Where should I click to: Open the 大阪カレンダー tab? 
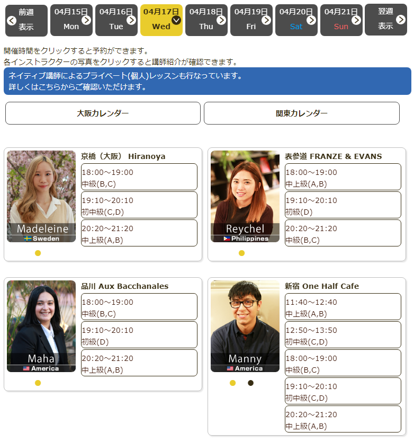point(103,113)
